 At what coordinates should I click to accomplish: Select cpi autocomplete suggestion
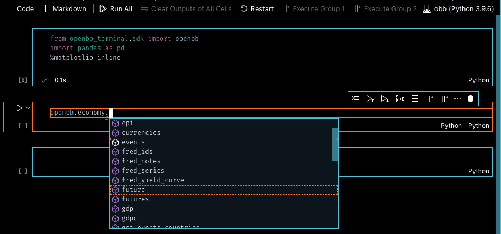pyautogui.click(x=224, y=123)
